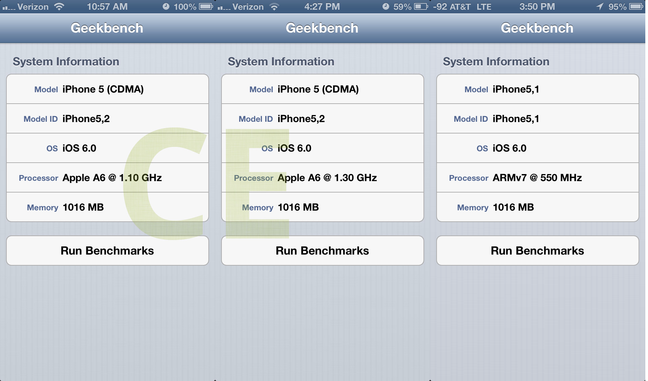The width and height of the screenshot is (648, 381).
Task: Tap the 4:27 PM clock text
Action: pos(322,7)
